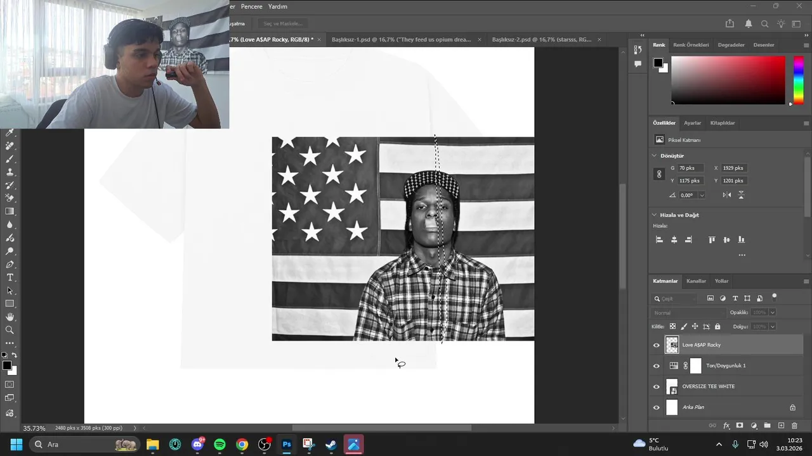This screenshot has height=456, width=812.
Task: Open the Özellikler panel menu
Action: 806,123
